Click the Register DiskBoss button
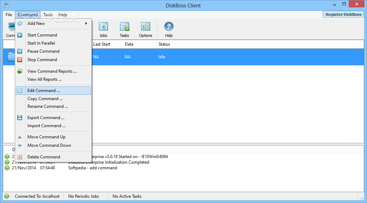 343,14
